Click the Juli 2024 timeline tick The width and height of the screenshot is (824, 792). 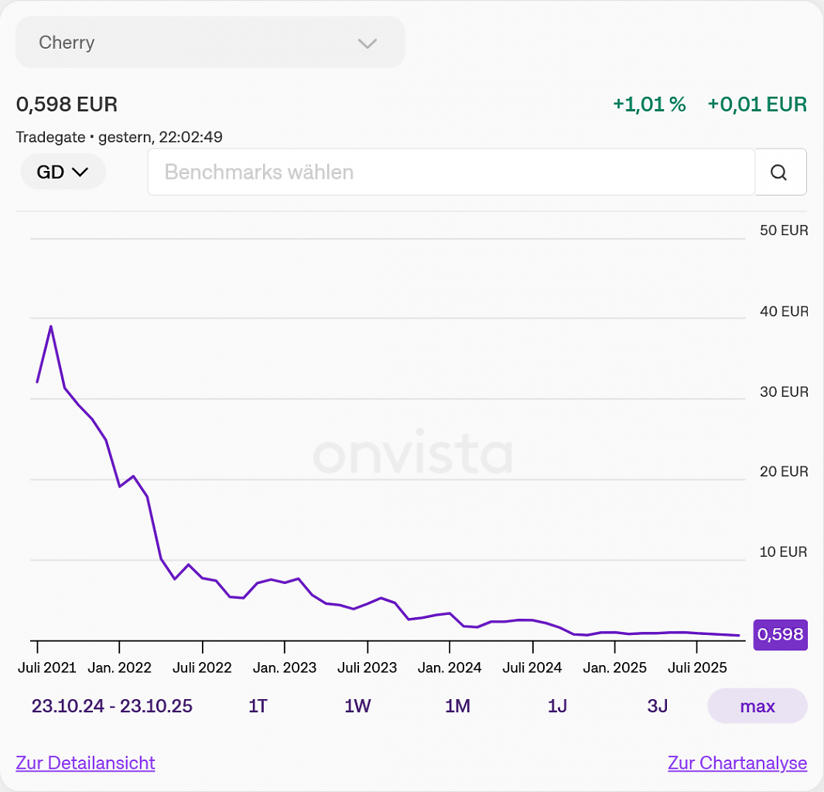tap(533, 647)
